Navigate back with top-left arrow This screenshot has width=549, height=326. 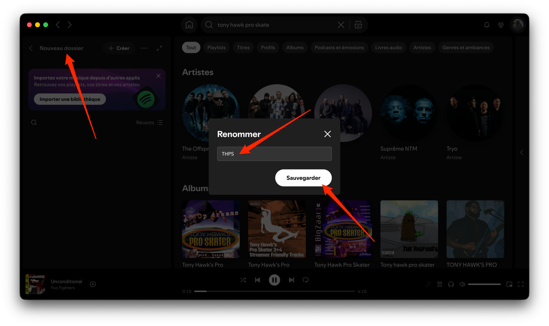coord(58,25)
